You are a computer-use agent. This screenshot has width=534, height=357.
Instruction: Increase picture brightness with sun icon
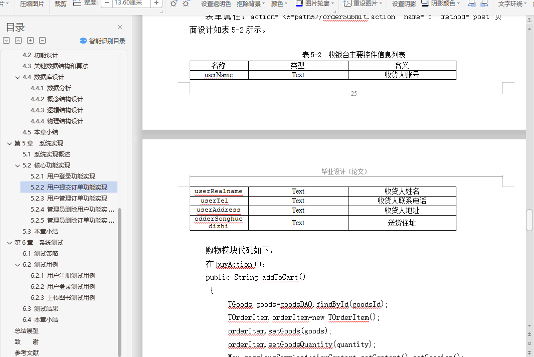pyautogui.click(x=173, y=4)
